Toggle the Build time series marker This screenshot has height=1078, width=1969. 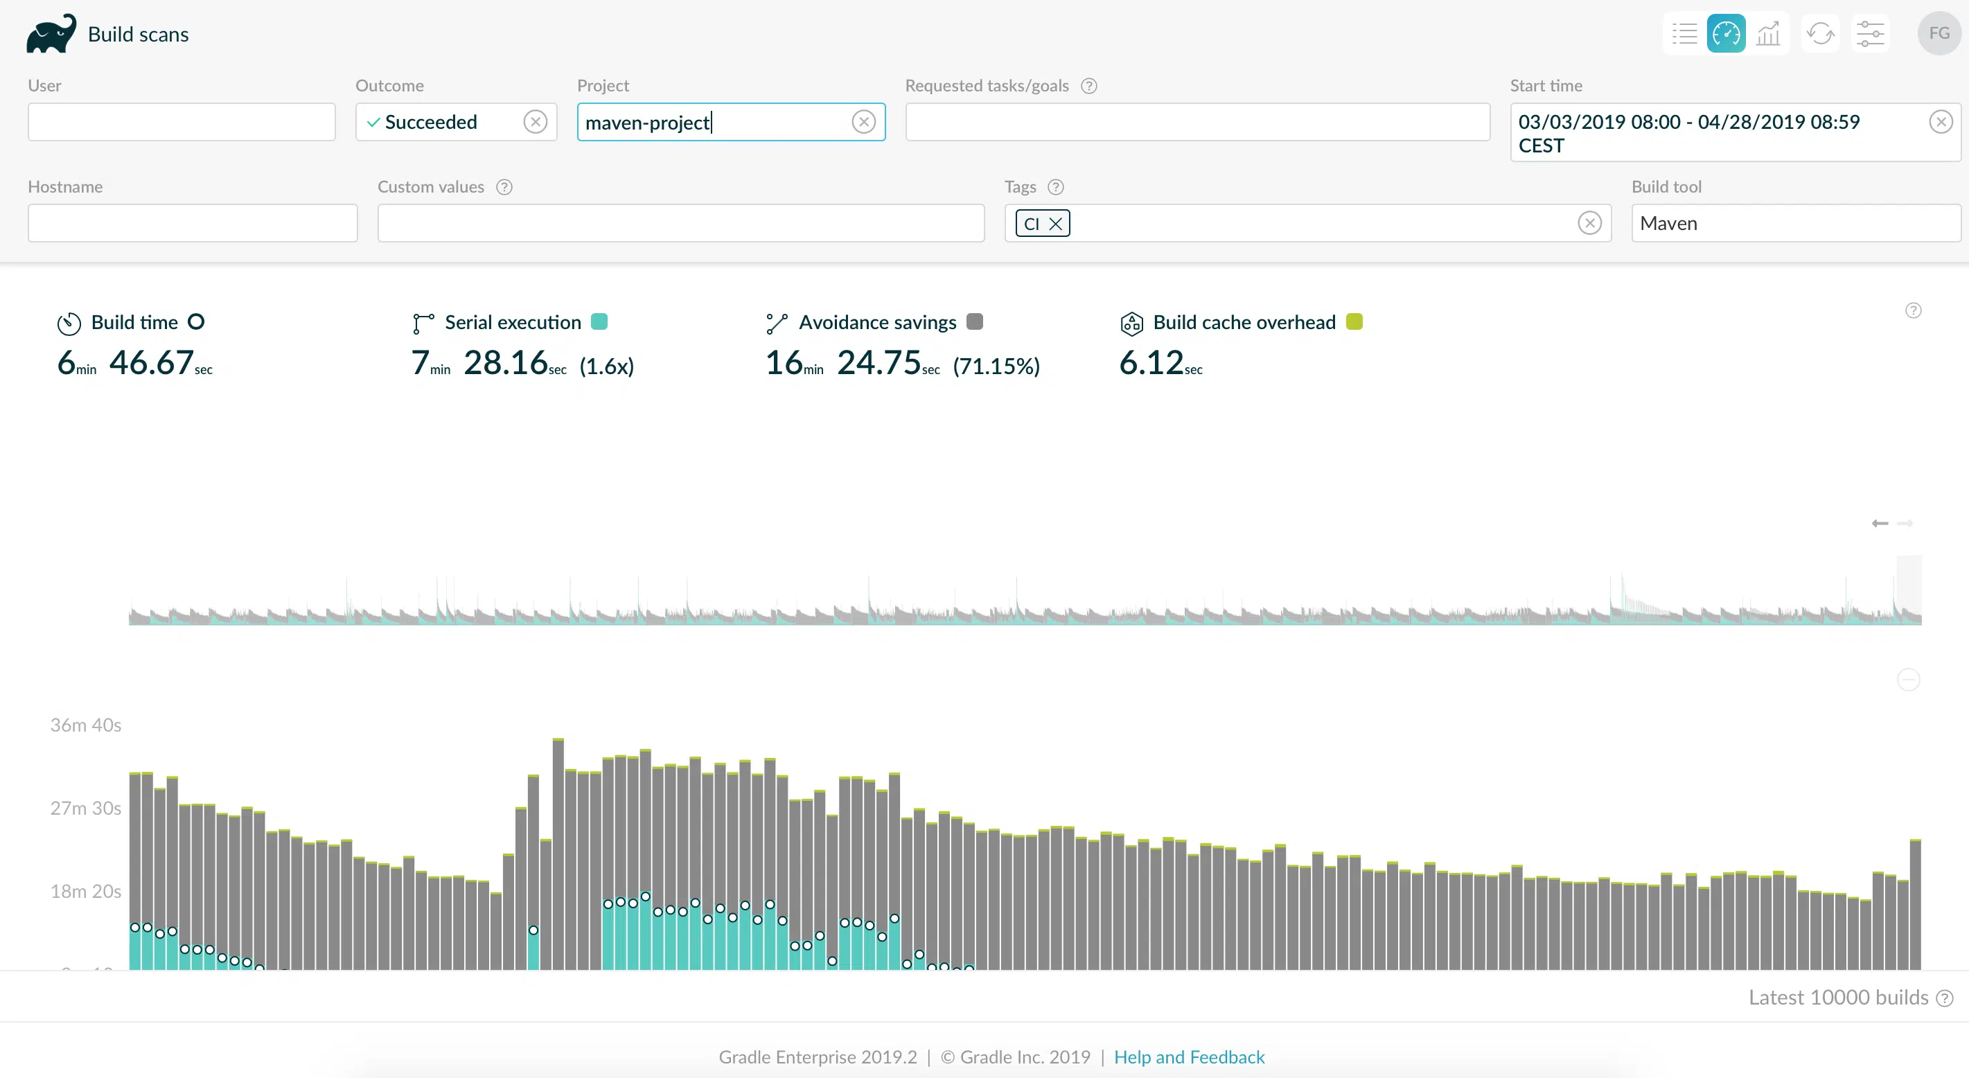[x=197, y=322]
